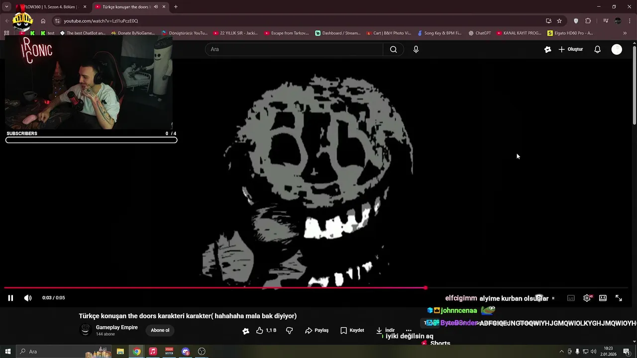
Task: Toggle subtitles in the player
Action: click(x=571, y=298)
